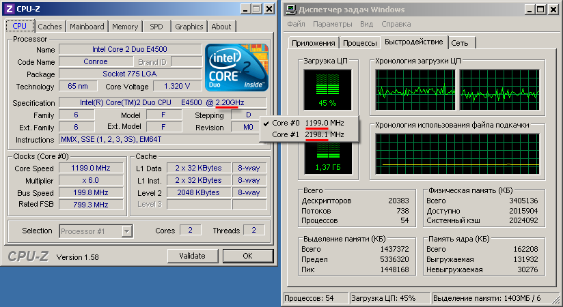
Task: Click the OK button in CPU-Z
Action: point(247,256)
